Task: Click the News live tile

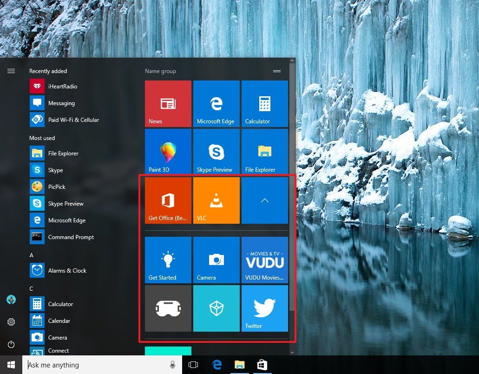Action: click(168, 103)
